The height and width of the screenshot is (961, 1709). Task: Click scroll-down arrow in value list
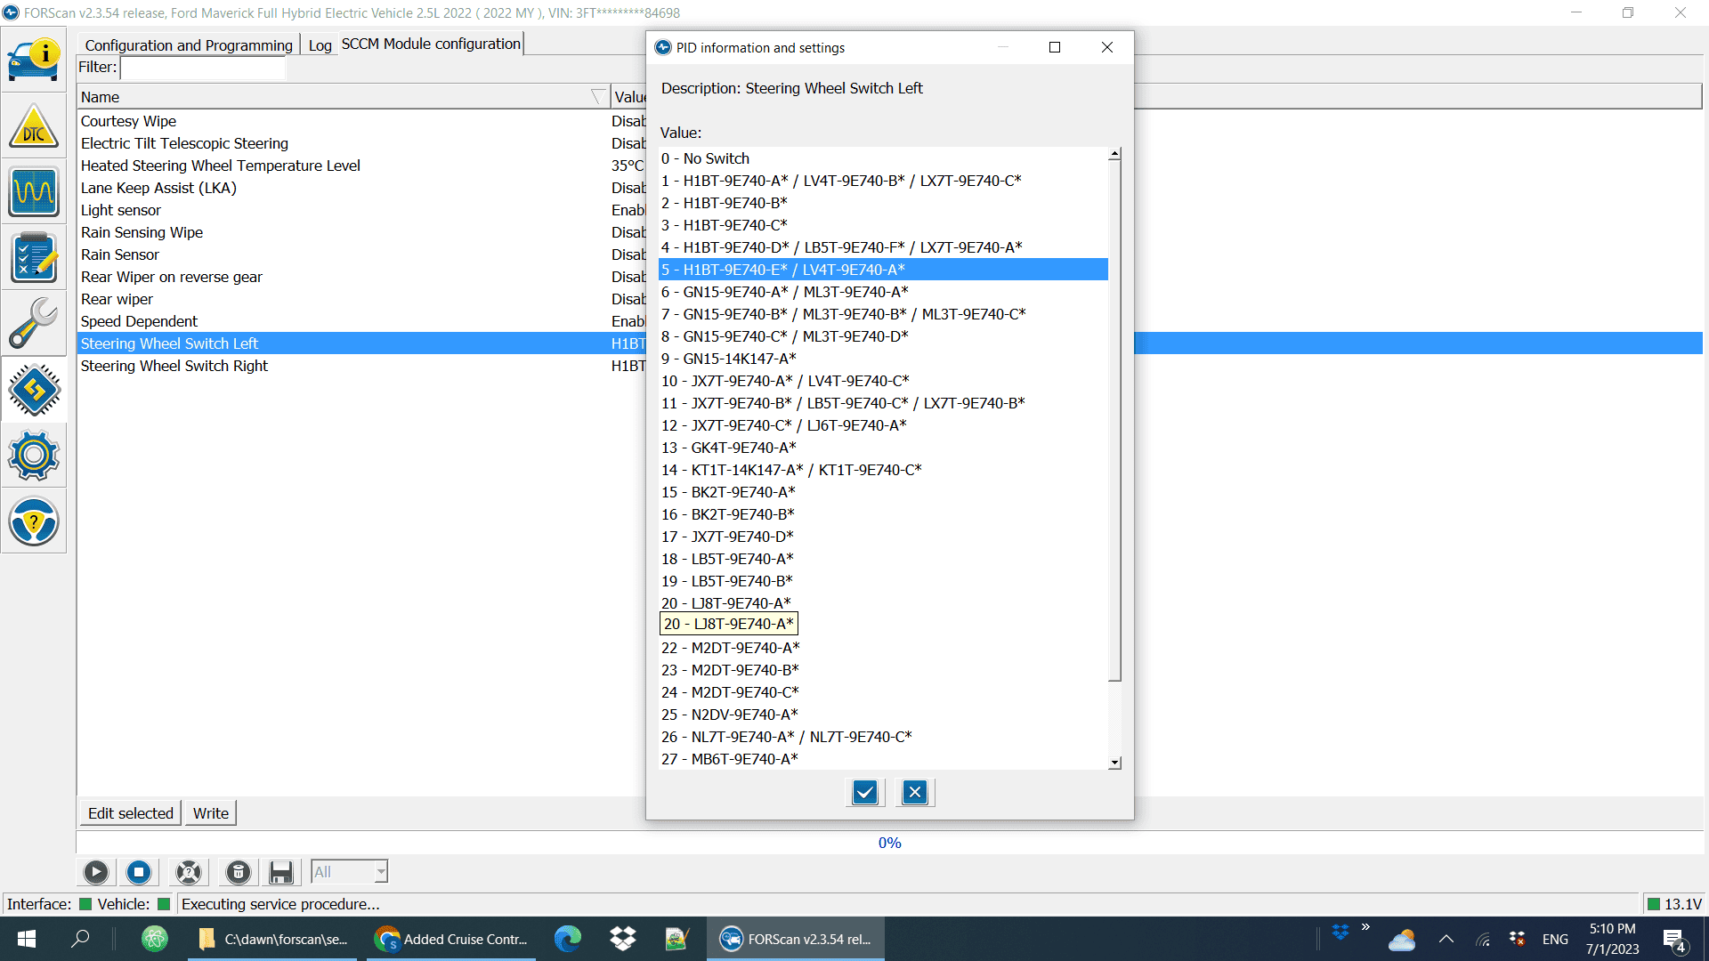click(x=1114, y=763)
